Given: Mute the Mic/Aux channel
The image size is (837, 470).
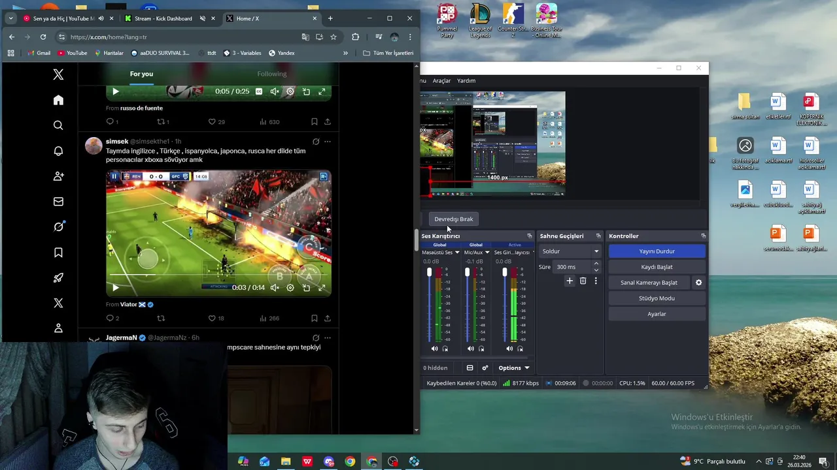Looking at the screenshot, I should [471, 349].
